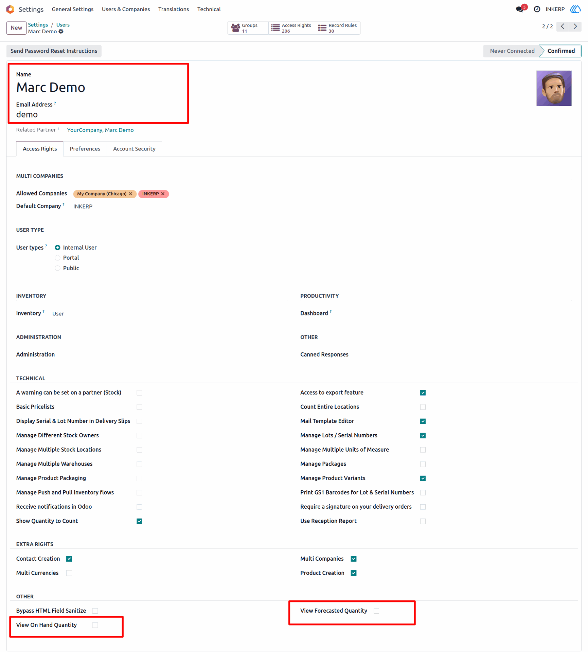
Task: Switch to Account Security tab
Action: pos(134,149)
